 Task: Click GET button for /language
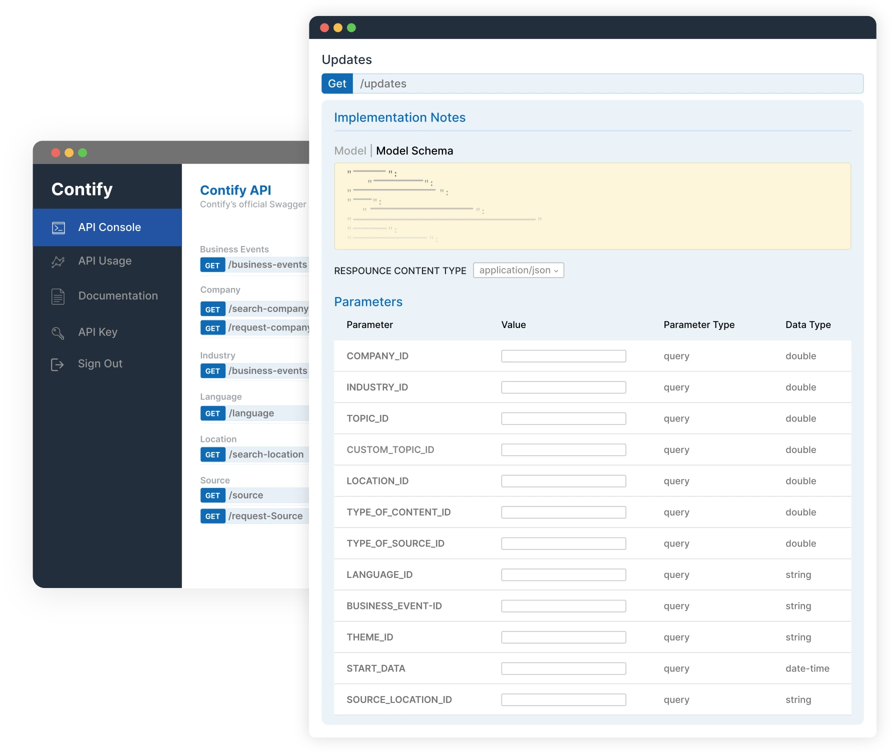(212, 413)
